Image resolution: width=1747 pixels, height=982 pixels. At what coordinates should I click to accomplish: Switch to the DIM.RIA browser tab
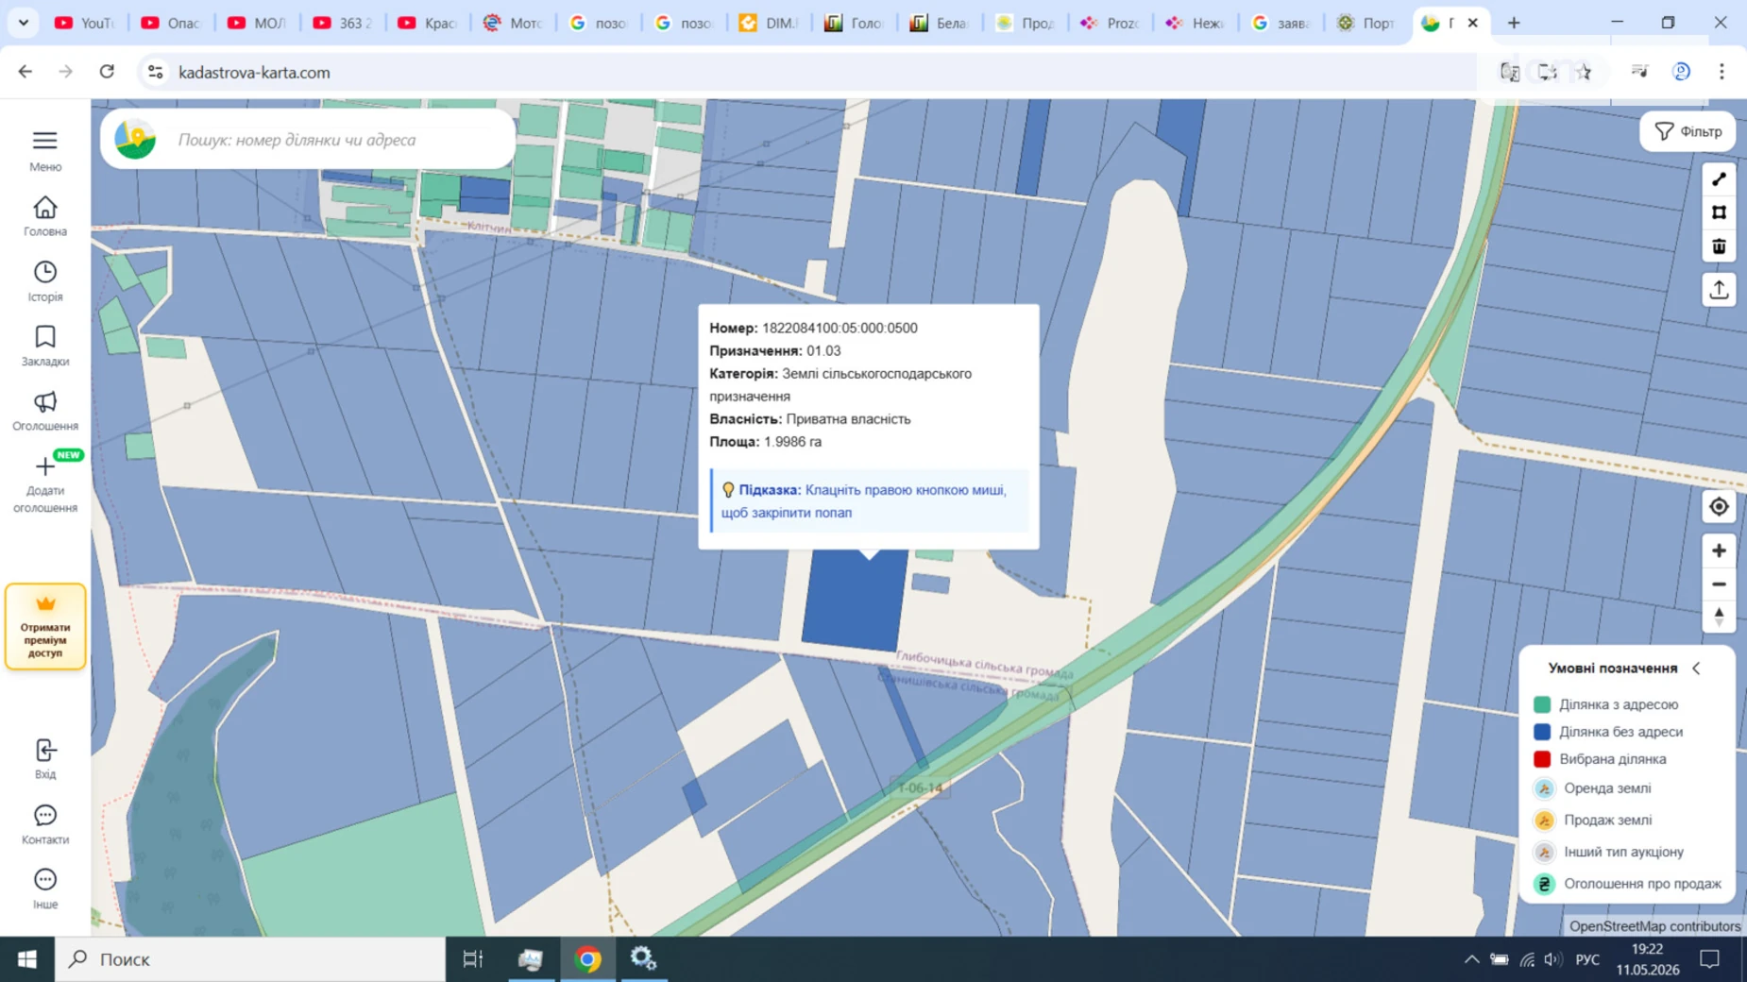769,23
